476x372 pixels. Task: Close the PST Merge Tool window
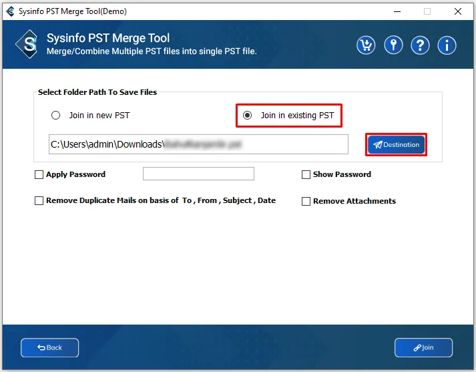(458, 11)
